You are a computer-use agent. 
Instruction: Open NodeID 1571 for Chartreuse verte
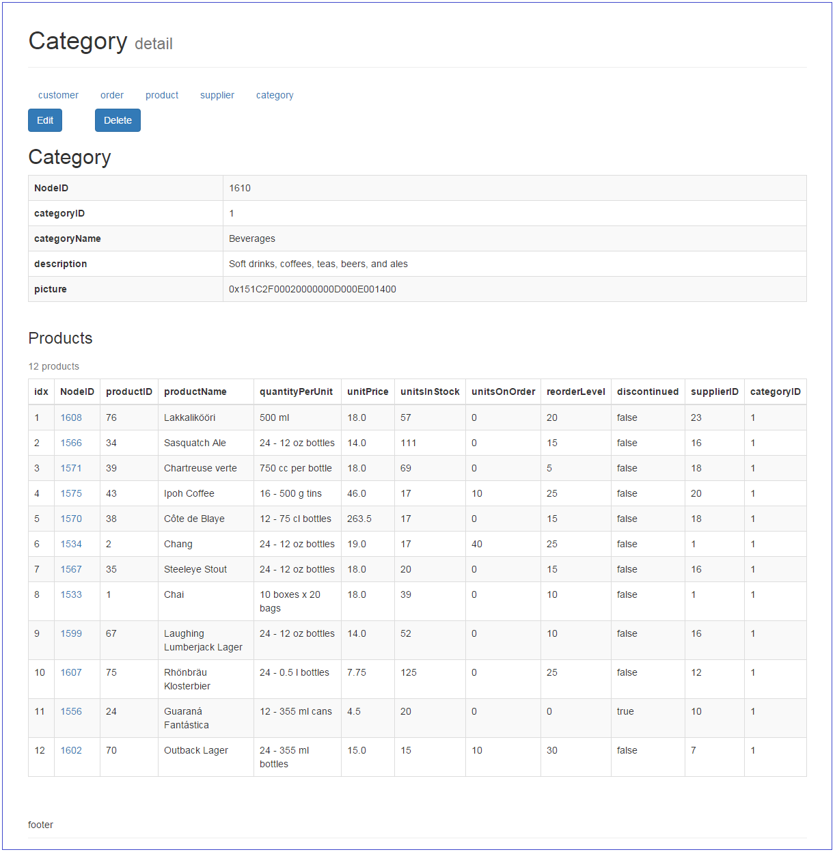(x=71, y=468)
